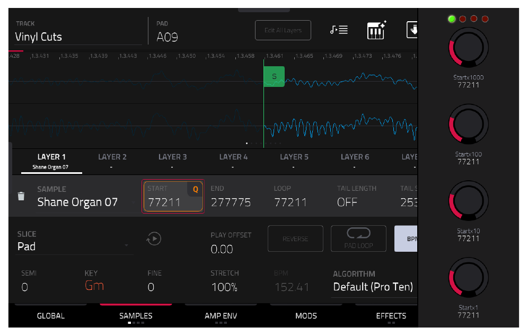Screen dimensions: 528x336
Task: Toggle Pad Loop on
Action: [x=358, y=238]
